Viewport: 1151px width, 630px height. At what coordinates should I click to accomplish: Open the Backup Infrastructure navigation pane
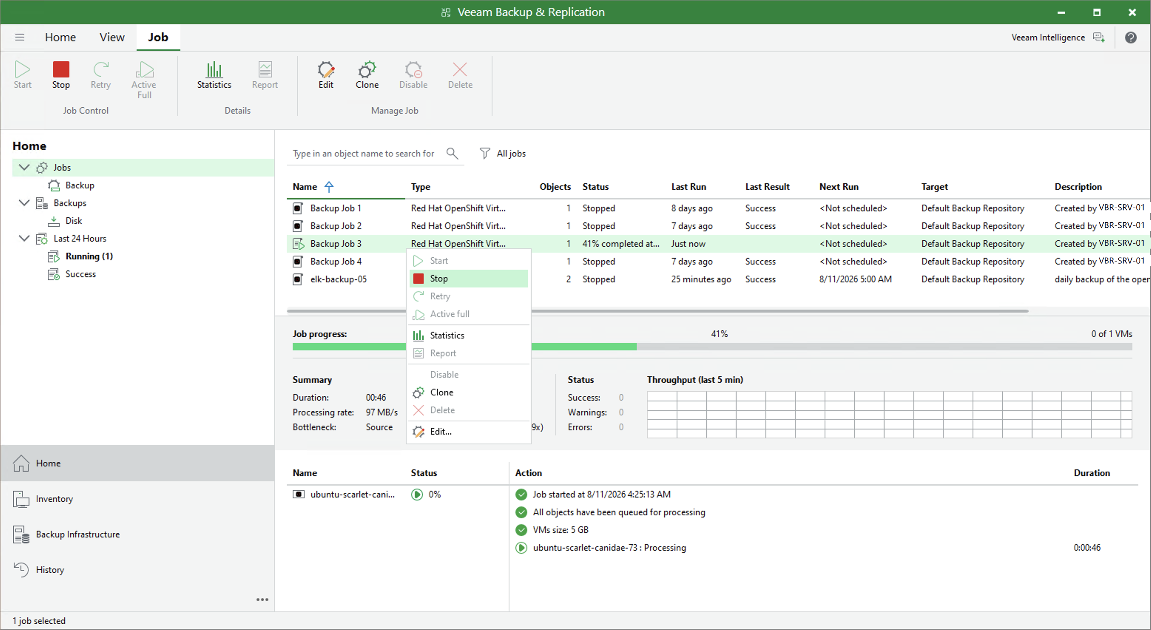coord(138,535)
